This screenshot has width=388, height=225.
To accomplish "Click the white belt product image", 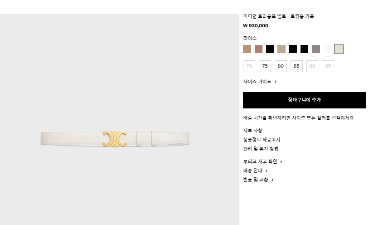I will pyautogui.click(x=115, y=139).
